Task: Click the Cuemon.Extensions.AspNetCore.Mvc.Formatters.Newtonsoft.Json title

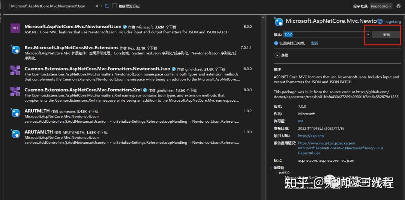Action: click(x=97, y=69)
